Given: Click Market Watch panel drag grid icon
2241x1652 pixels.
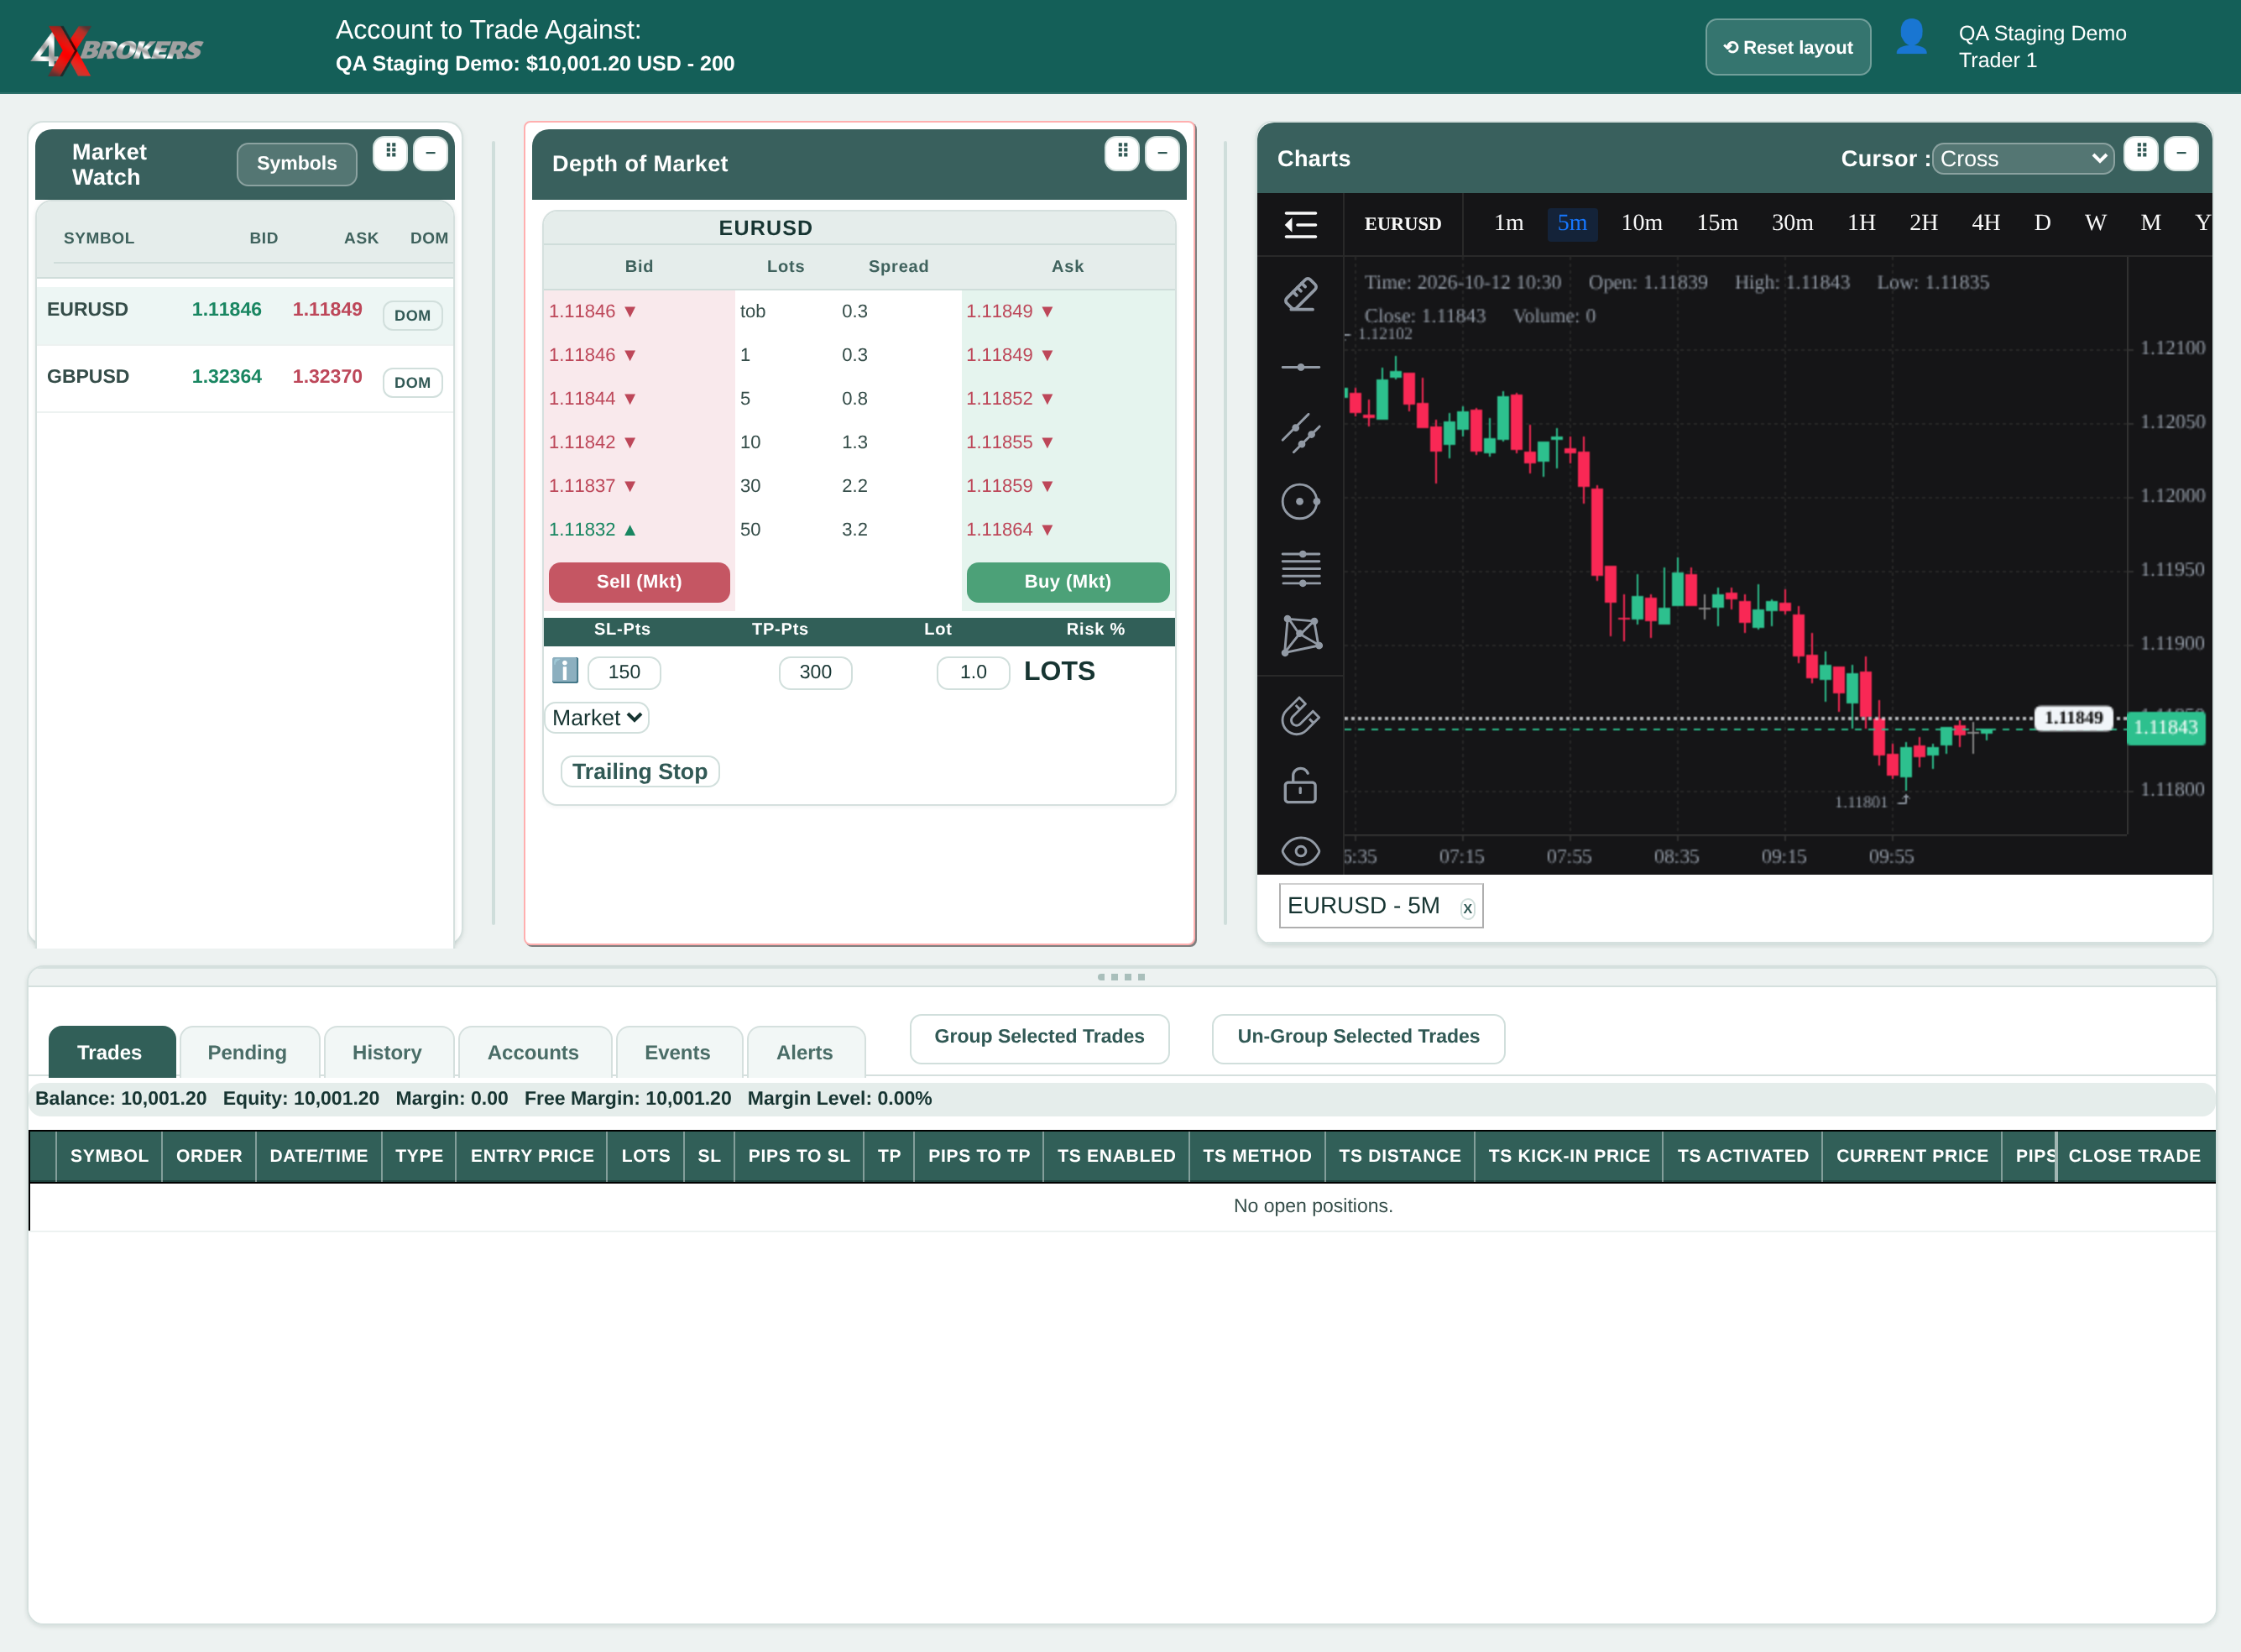Looking at the screenshot, I should (x=391, y=152).
